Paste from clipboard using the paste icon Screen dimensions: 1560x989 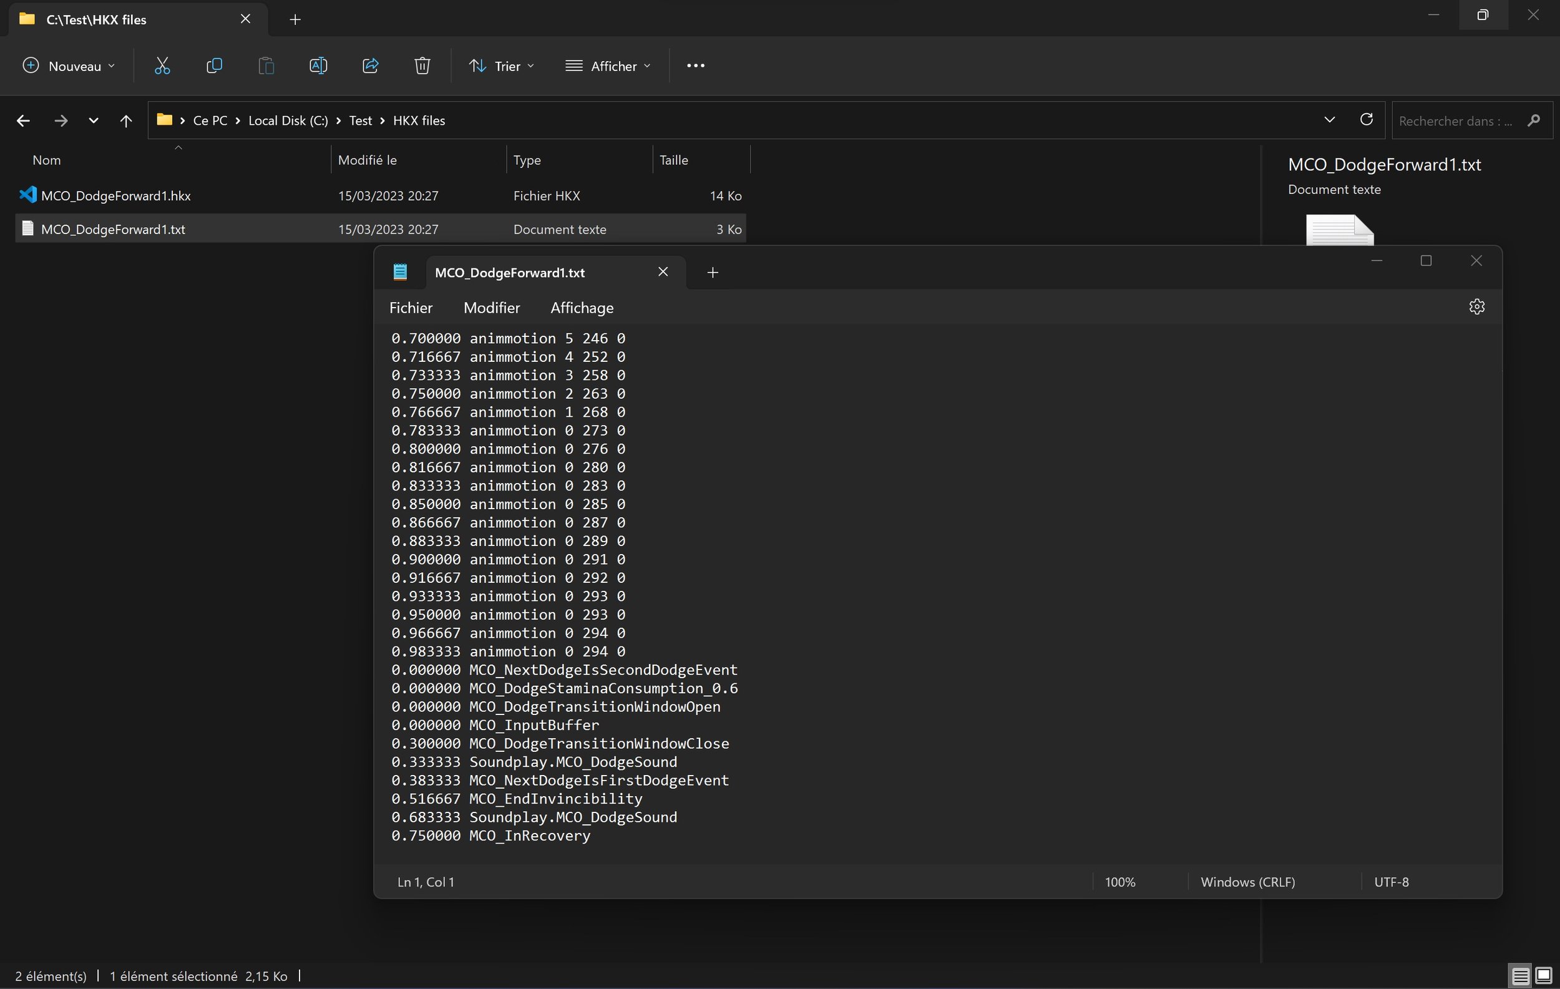[x=266, y=66]
